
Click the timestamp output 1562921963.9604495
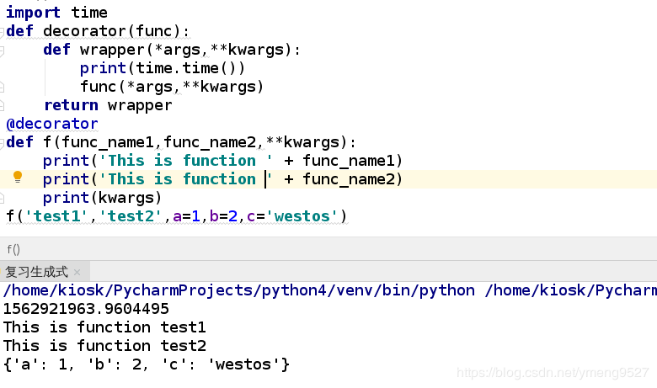click(x=86, y=309)
